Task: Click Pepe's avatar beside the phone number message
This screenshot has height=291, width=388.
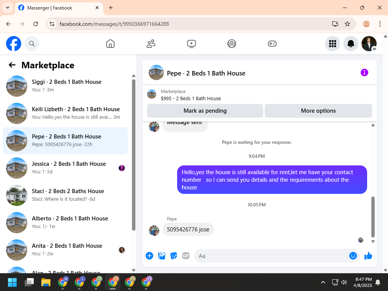Action: pos(154,230)
